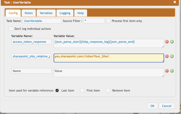Viewport: 181px width, 114px height.
Task: Grab resize handle of empty Value box
Action: click(163, 76)
